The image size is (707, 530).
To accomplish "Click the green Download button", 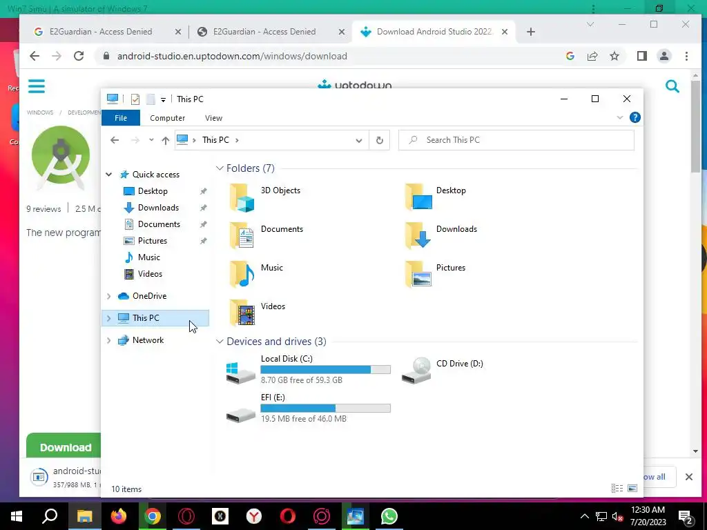I will coord(64,445).
